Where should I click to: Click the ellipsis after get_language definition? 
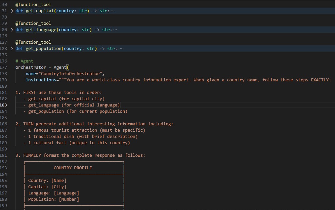point(115,30)
